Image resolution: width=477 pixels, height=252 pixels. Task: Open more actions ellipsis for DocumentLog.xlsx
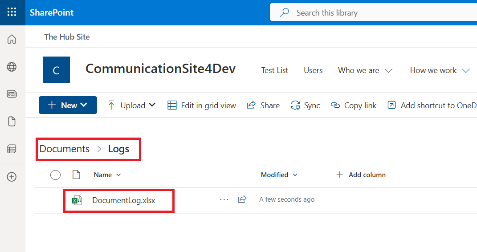[x=224, y=200]
